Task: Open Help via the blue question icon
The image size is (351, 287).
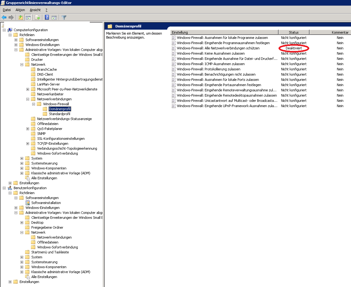Action: pyautogui.click(x=47, y=17)
